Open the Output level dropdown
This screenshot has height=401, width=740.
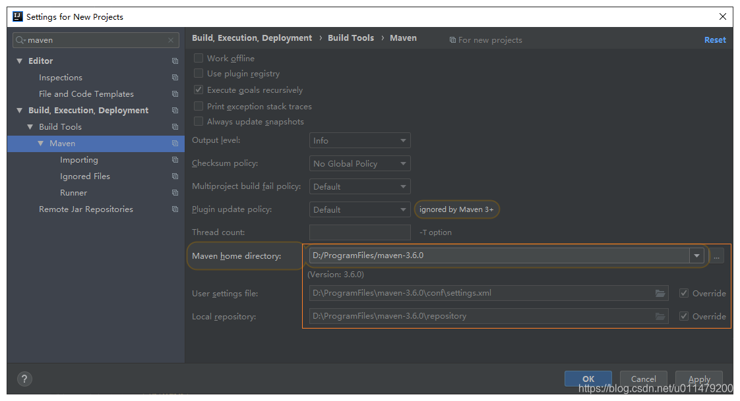click(359, 140)
